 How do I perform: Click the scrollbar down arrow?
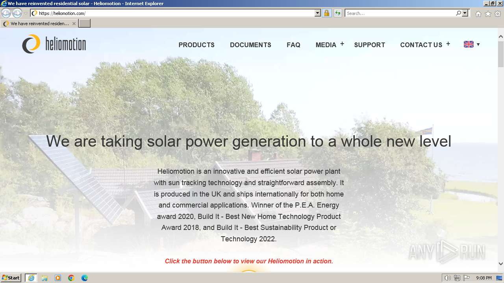pos(501,264)
